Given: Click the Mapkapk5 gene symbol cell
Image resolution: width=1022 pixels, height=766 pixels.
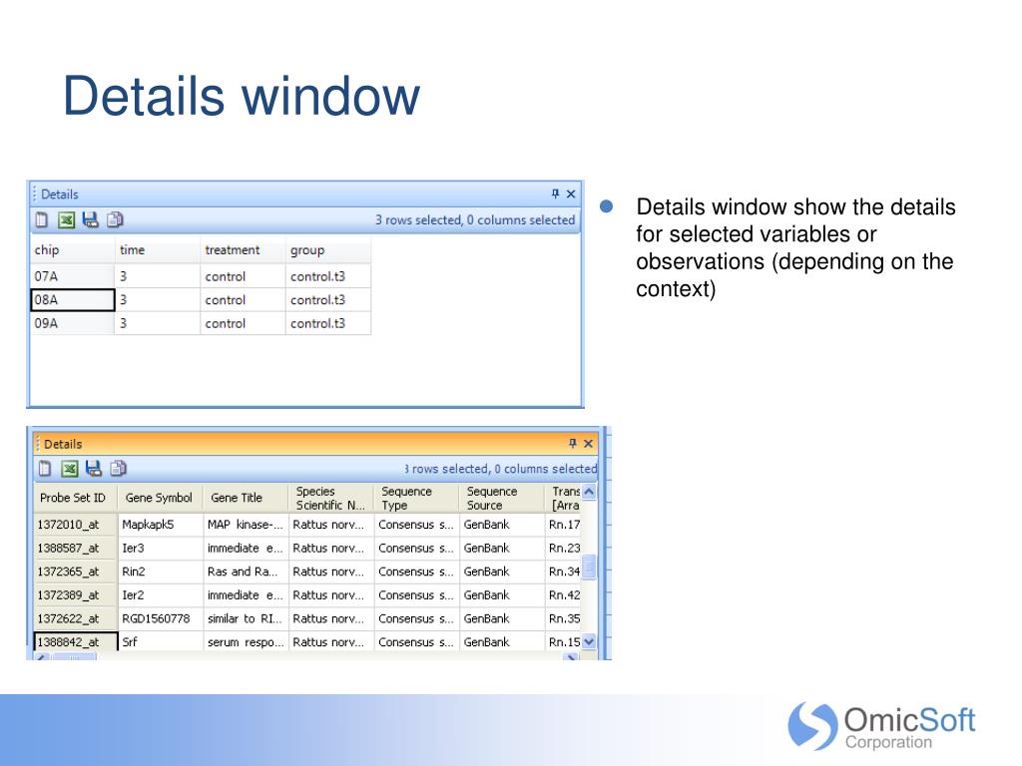Looking at the screenshot, I should coord(161,525).
